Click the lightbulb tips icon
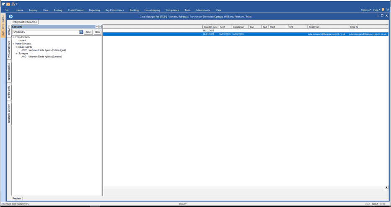Image resolution: width=391 pixels, height=207 pixels. point(383,10)
